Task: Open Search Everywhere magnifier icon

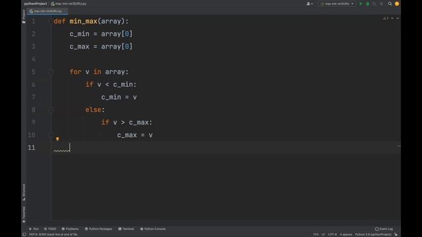Action: point(390,4)
